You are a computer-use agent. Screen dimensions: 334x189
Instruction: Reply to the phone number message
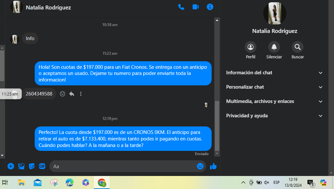click(72, 94)
